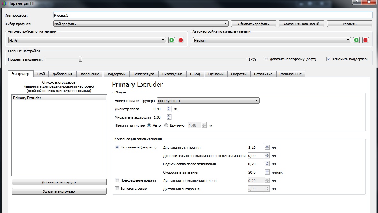Click the Процент заполнения slider handle

(80, 59)
